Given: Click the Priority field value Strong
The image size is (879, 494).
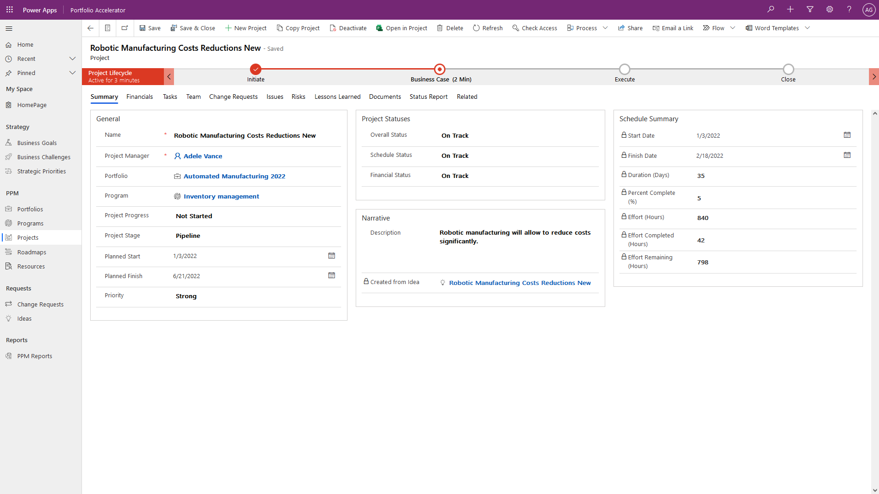Looking at the screenshot, I should pos(186,296).
